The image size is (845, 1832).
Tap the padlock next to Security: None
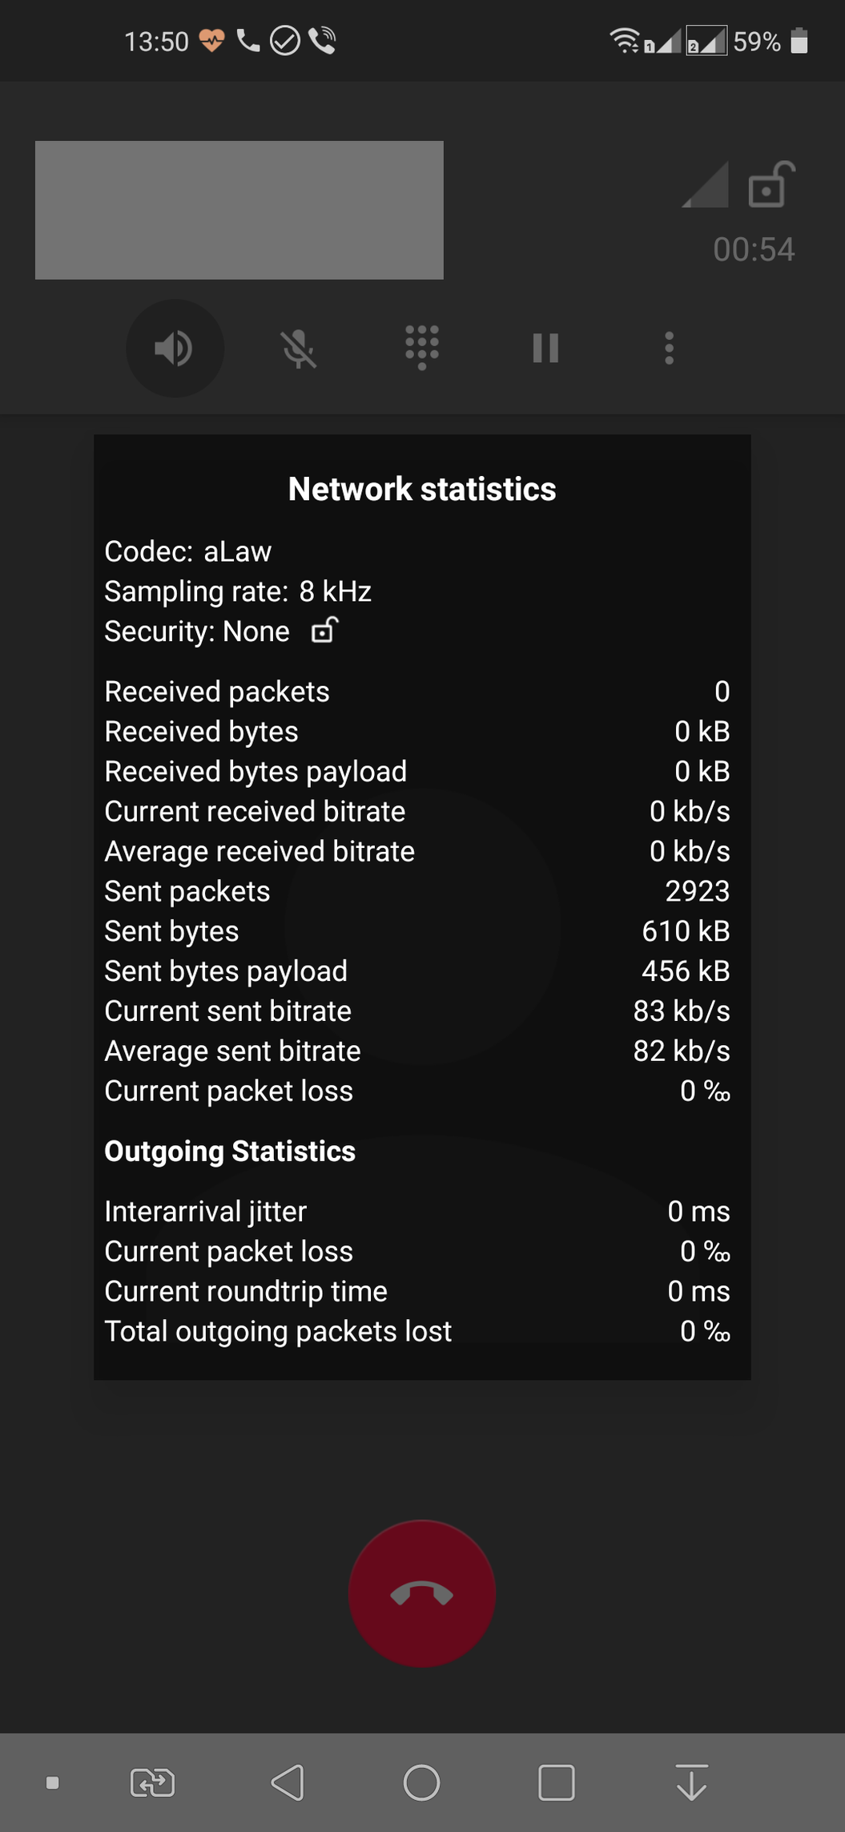point(324,631)
